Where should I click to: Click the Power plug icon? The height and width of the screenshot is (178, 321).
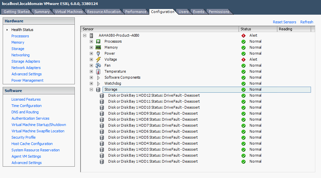coord(98,54)
